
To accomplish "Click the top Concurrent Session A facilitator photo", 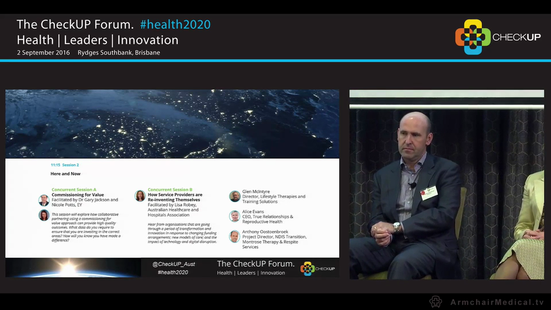I will click(44, 200).
